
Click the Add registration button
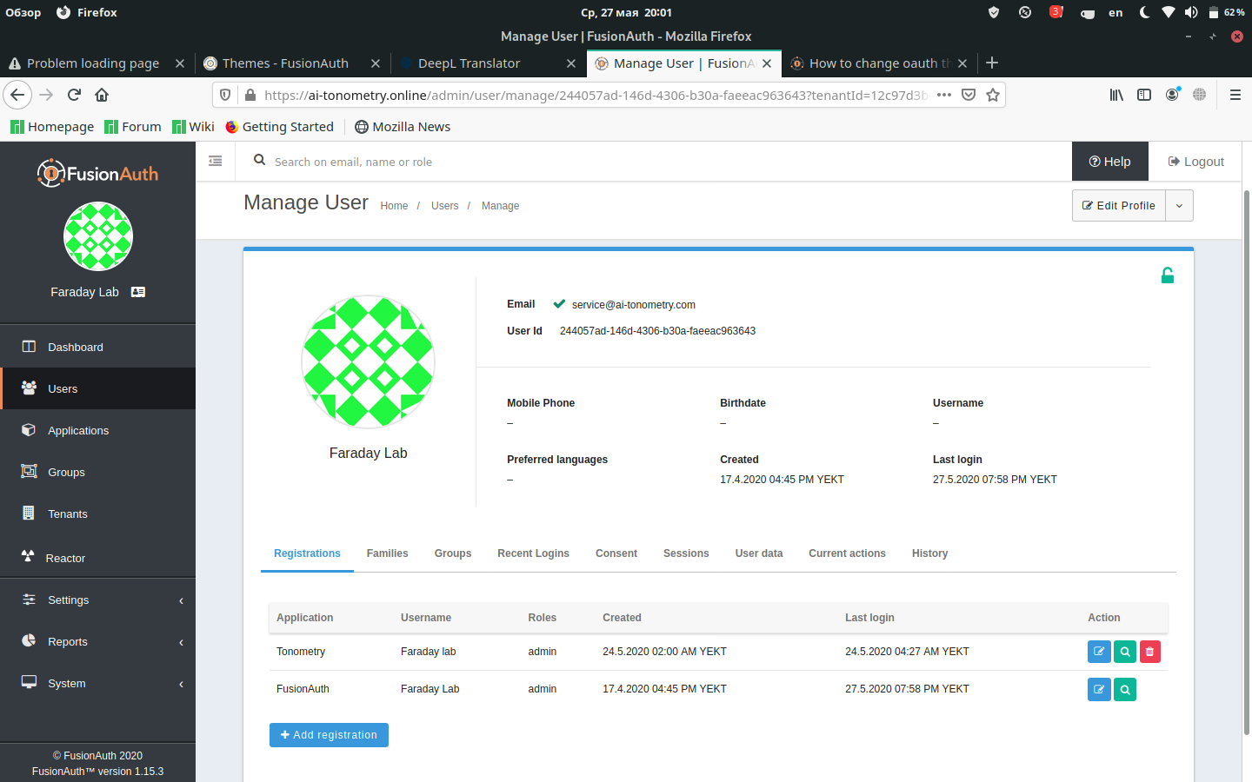point(329,735)
